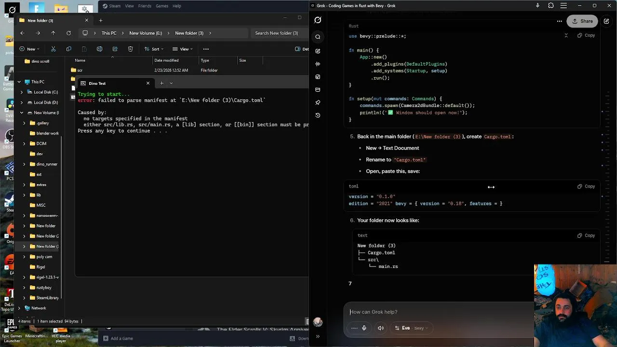
Task: Sort by Date modified column header
Action: [x=166, y=60]
